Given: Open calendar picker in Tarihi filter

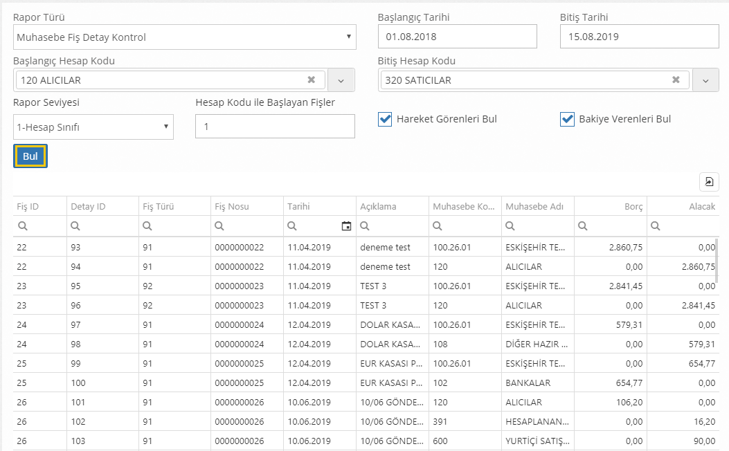Looking at the screenshot, I should pyautogui.click(x=346, y=225).
